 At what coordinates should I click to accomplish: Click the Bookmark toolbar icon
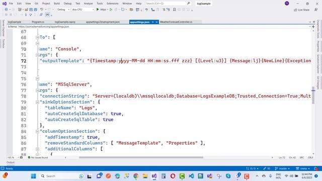click(175, 10)
